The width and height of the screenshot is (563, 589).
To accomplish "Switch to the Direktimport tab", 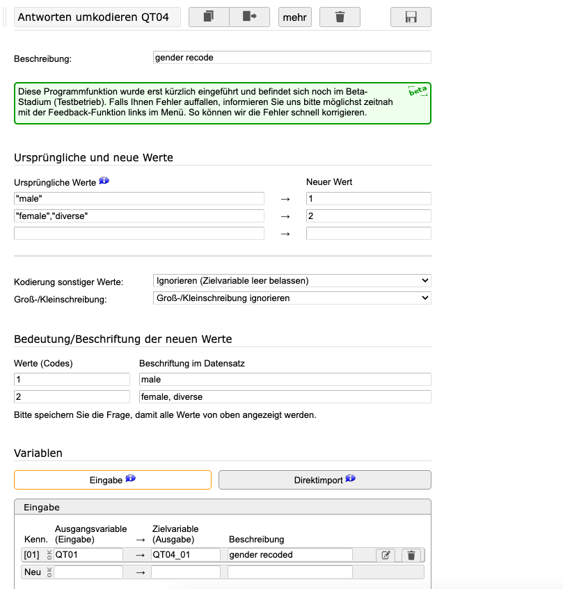I will point(324,480).
